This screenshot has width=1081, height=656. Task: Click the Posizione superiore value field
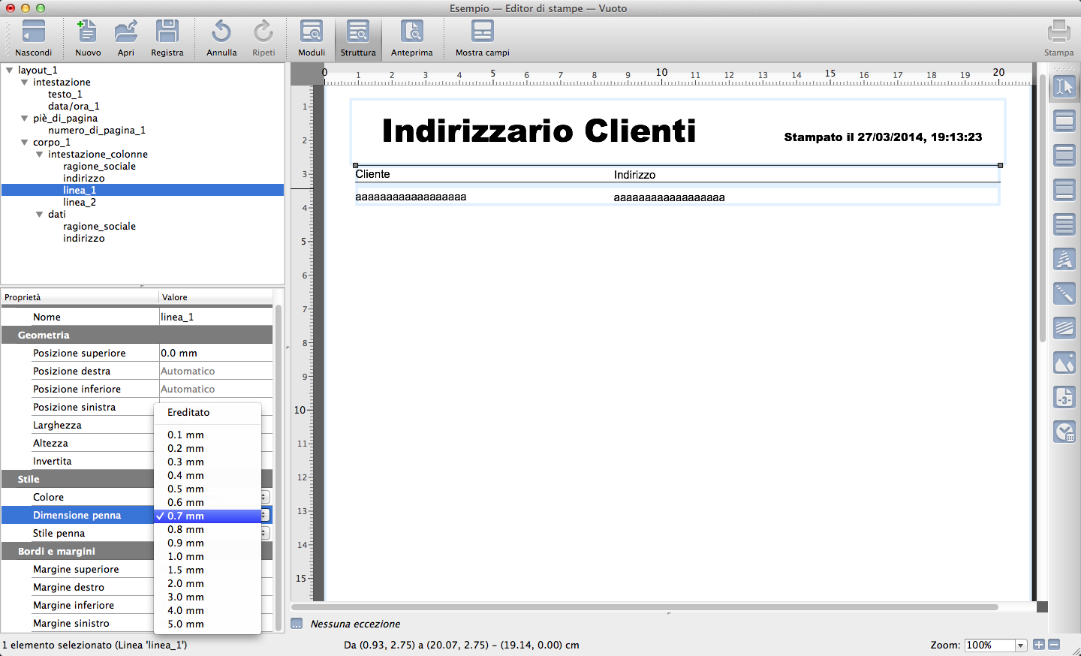215,353
